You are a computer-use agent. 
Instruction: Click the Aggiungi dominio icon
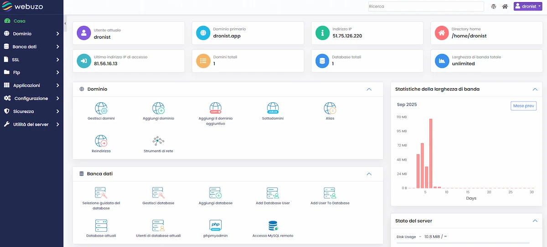[x=158, y=109]
